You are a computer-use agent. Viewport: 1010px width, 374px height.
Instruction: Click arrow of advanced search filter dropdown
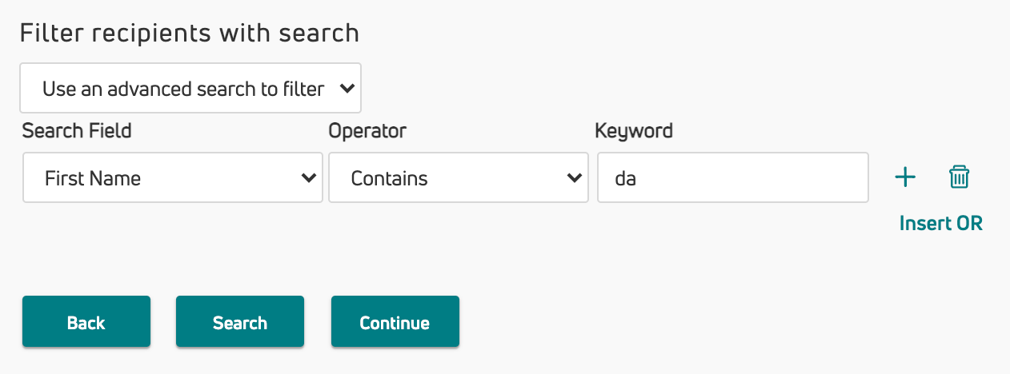pos(347,89)
